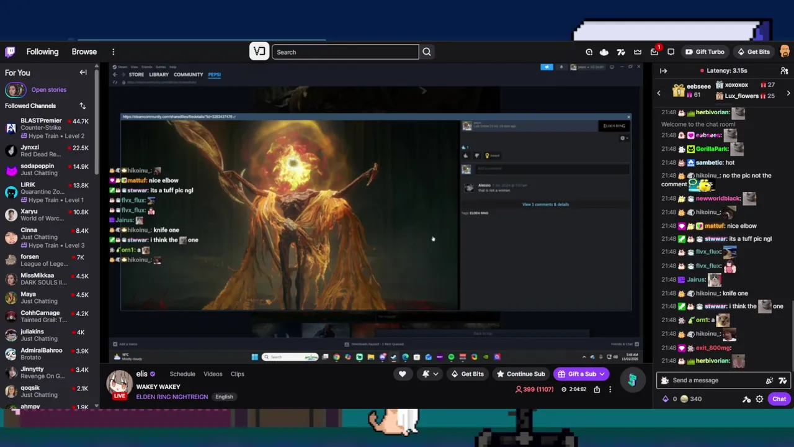Open Following tab
The width and height of the screenshot is (794, 447).
pyautogui.click(x=42, y=52)
